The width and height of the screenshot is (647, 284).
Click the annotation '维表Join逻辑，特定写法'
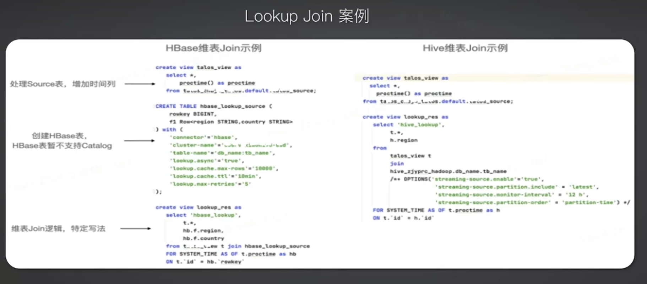coord(59,229)
